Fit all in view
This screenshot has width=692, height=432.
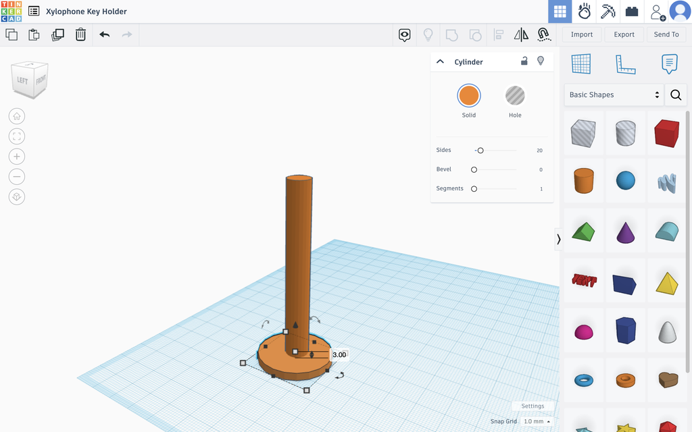coord(17,136)
